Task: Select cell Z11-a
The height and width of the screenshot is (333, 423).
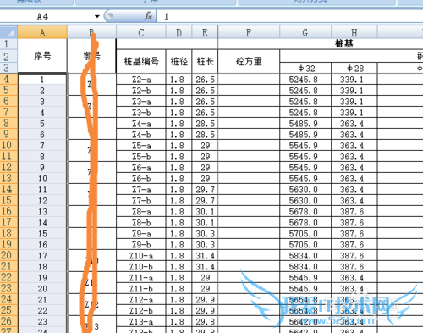Action: (141, 278)
